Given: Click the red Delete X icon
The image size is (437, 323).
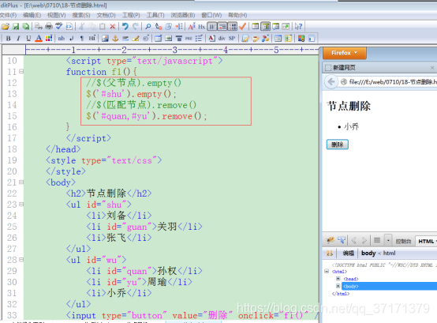Looking at the screenshot, I should click(x=113, y=27).
